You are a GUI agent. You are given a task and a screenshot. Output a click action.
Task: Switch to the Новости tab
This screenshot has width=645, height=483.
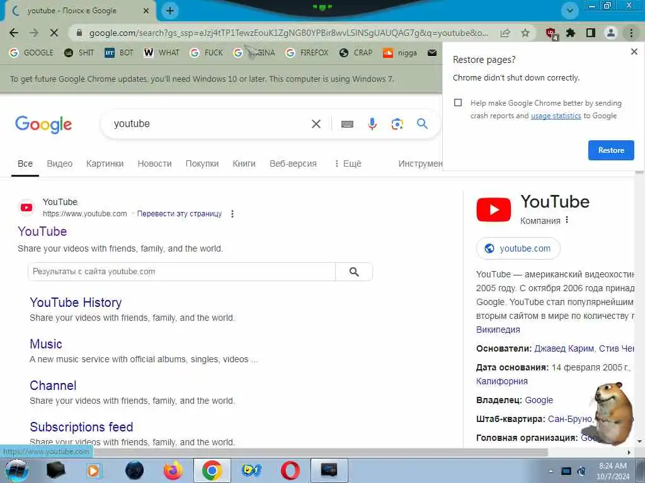155,164
